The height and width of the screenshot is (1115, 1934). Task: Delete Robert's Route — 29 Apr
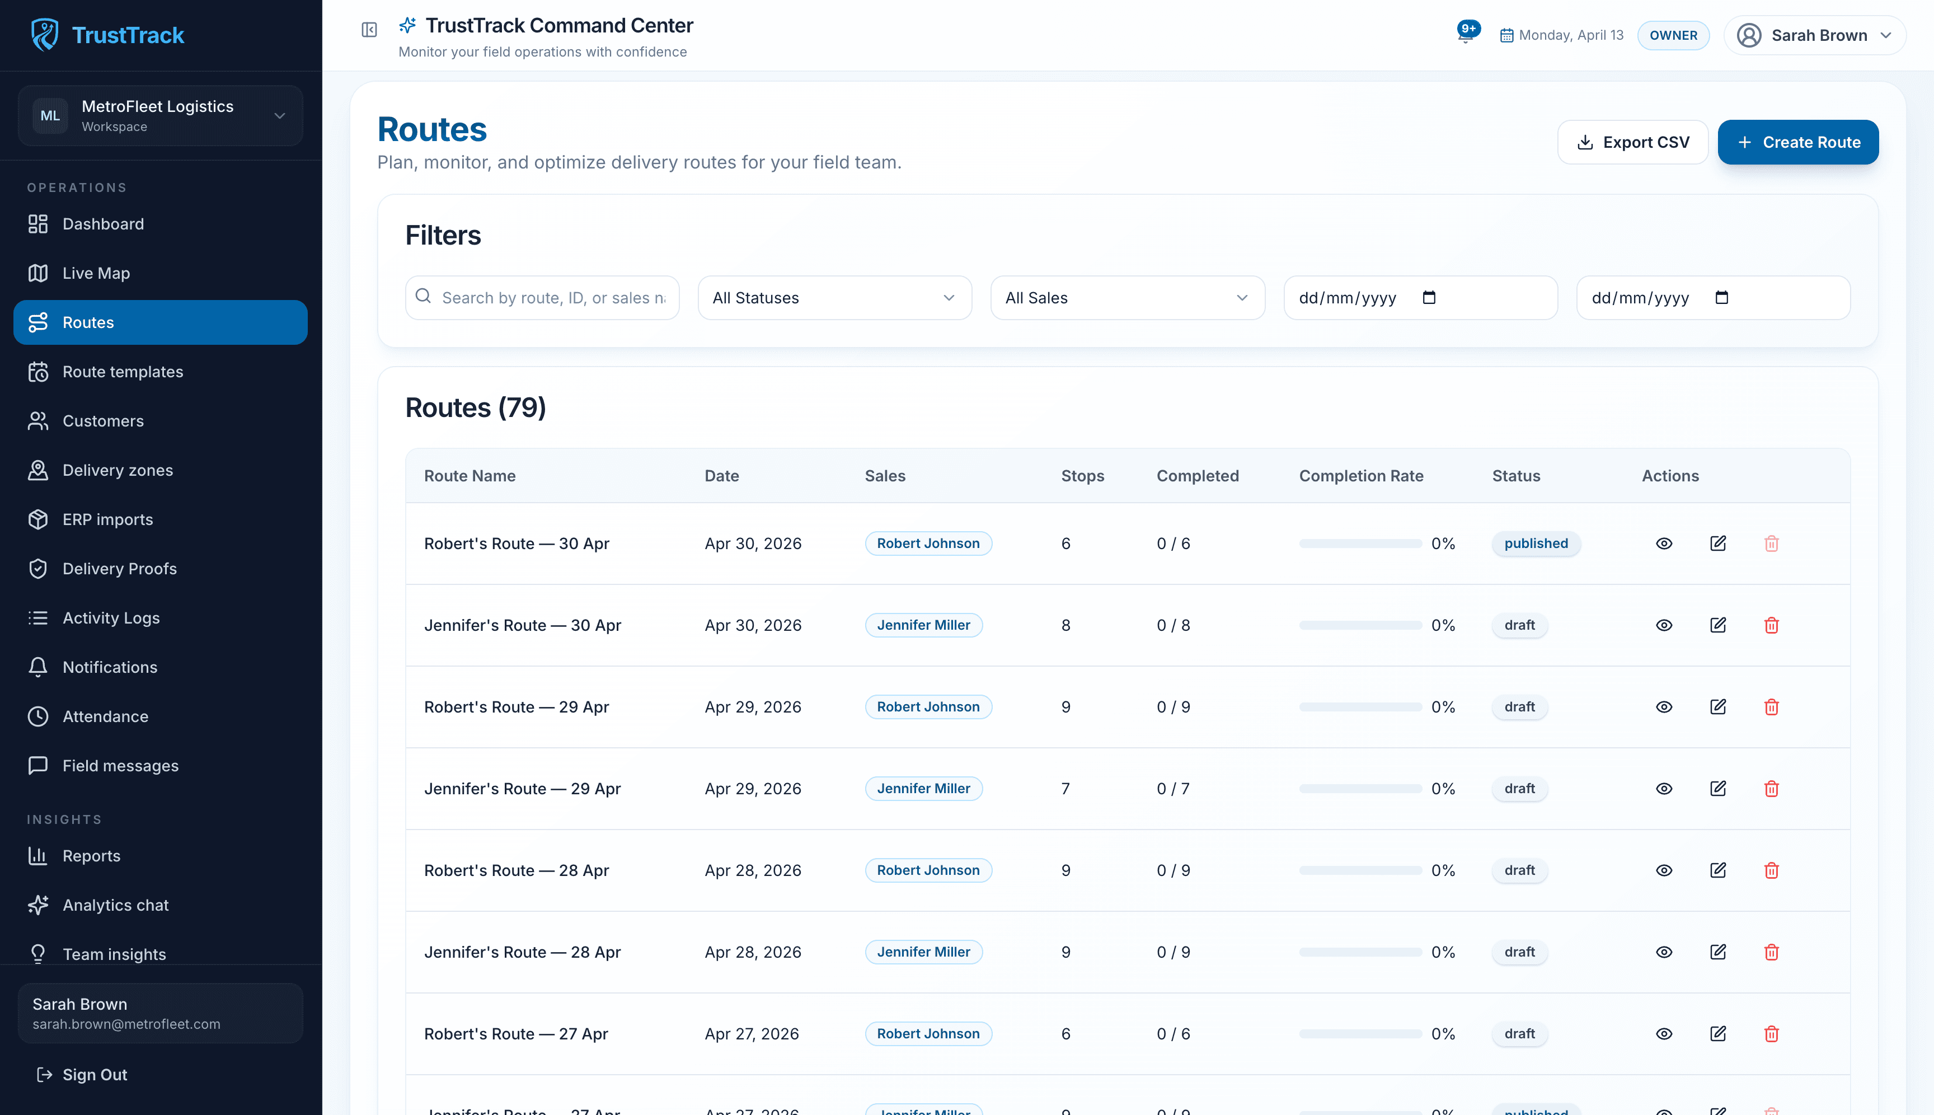point(1771,707)
